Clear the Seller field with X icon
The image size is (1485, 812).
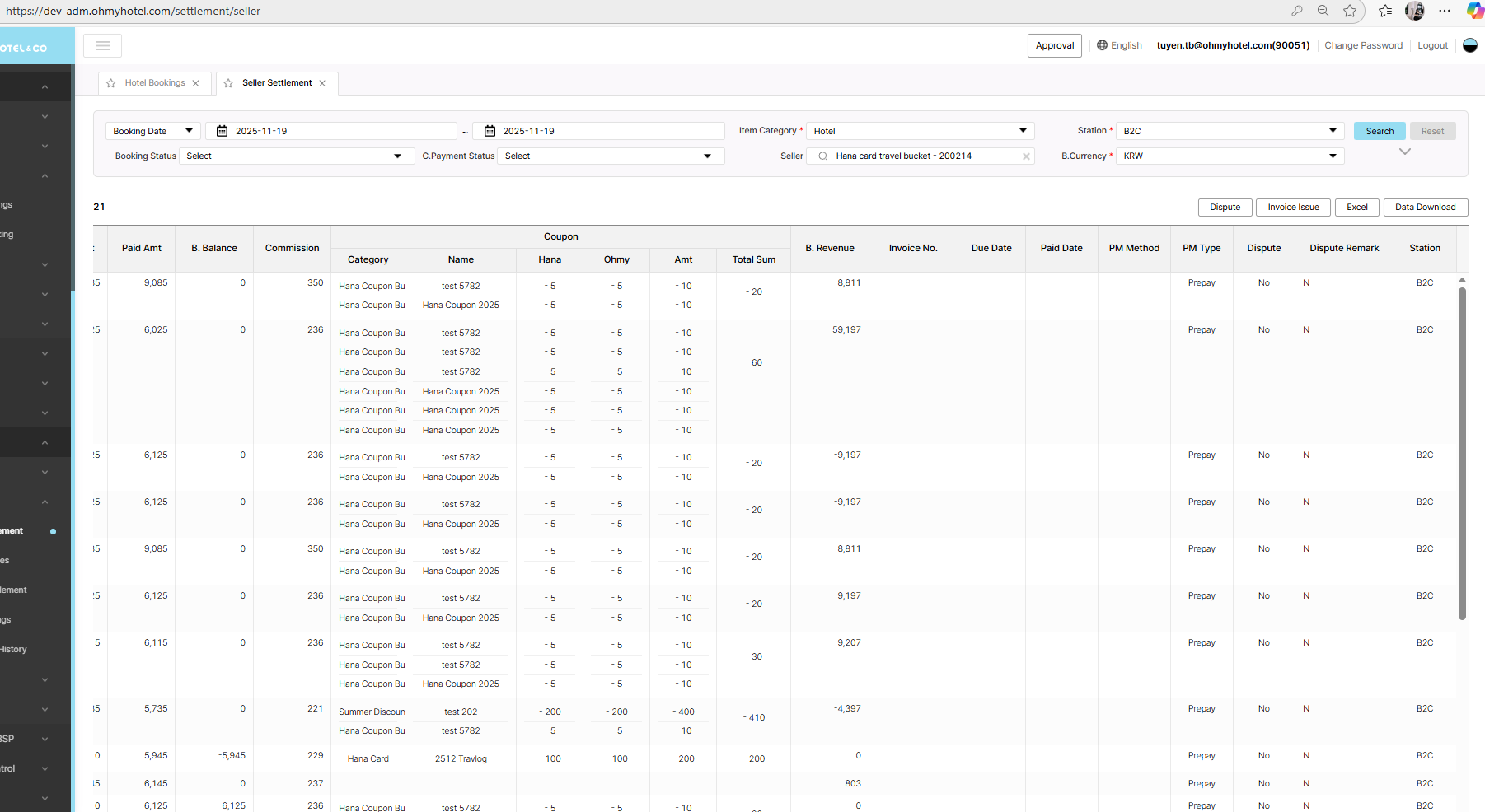click(1026, 156)
